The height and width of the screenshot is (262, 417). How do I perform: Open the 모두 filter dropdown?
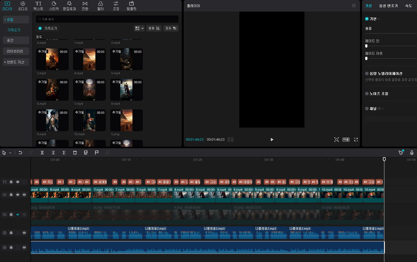coord(171,28)
